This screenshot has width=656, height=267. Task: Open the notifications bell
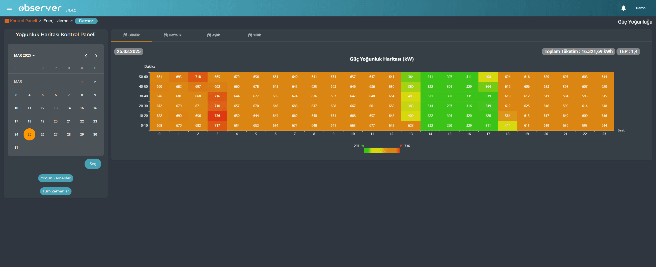623,8
